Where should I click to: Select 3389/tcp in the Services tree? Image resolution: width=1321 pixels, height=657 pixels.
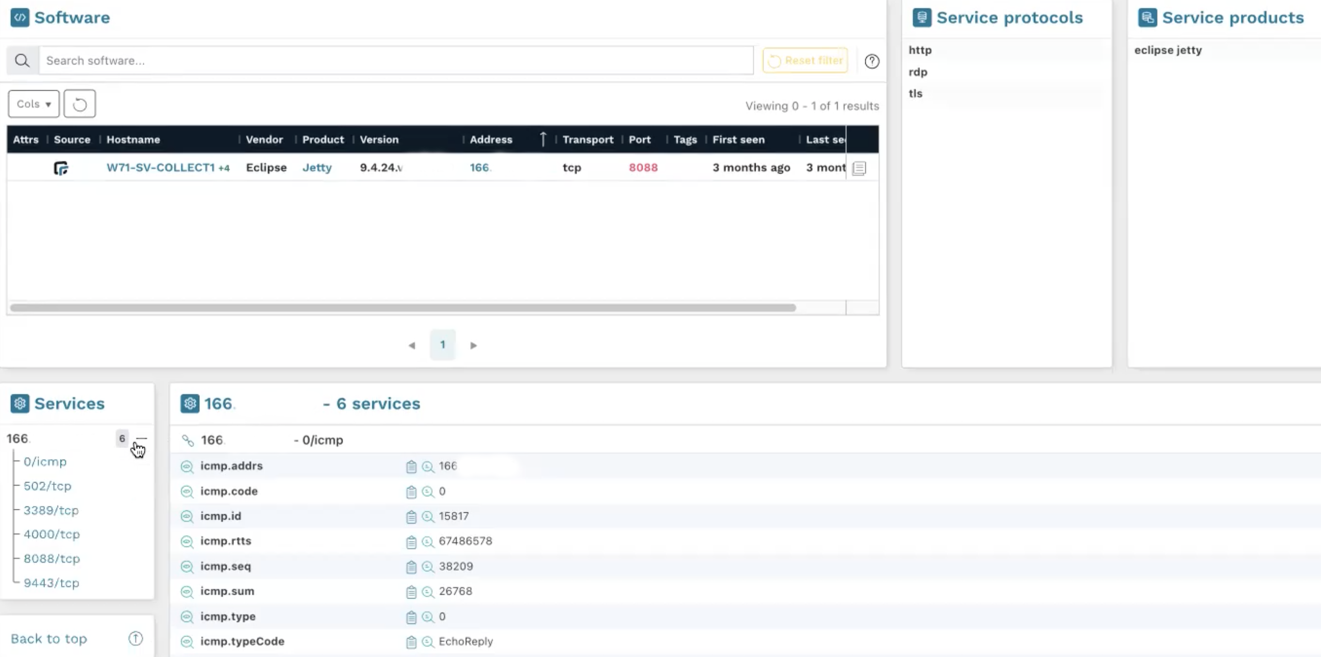pos(51,510)
